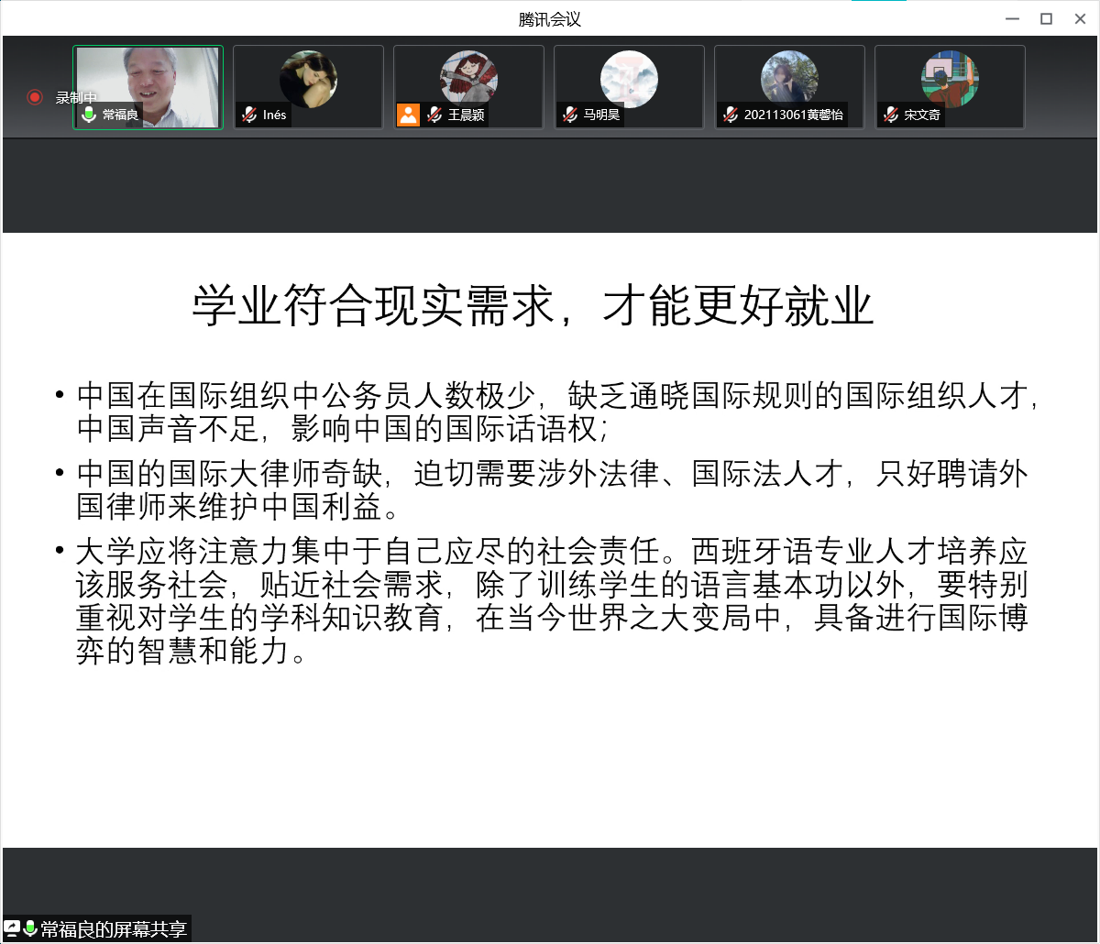Click the screen share icon at bottom left
Viewport: 1100px width, 944px height.
13,928
